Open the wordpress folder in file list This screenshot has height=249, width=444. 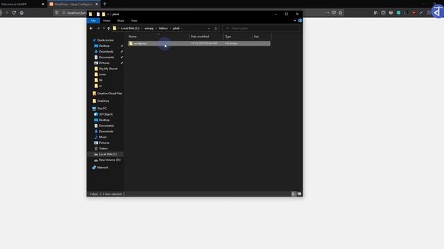pyautogui.click(x=199, y=44)
